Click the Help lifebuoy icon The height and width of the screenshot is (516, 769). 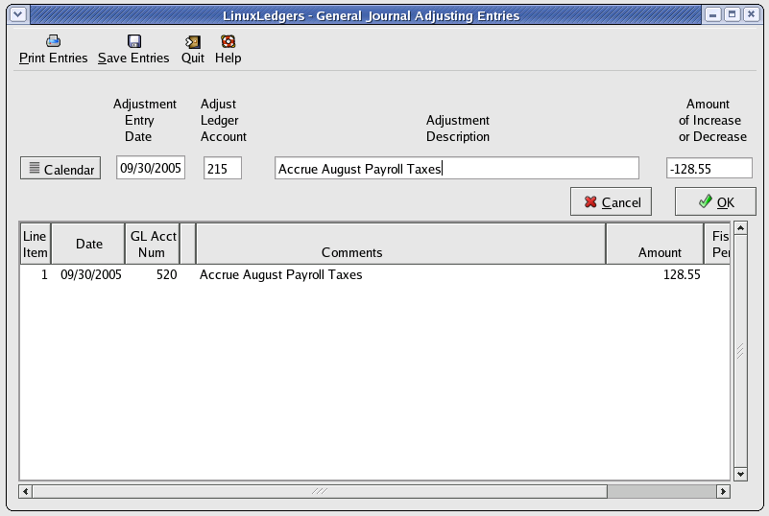228,41
